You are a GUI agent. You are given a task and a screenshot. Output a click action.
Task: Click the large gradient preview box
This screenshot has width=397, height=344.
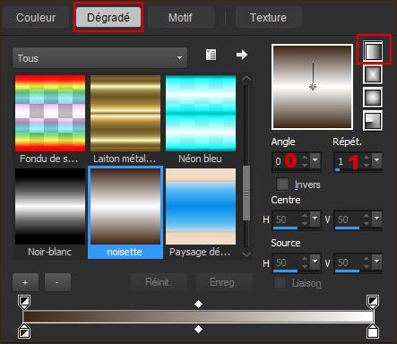click(313, 87)
